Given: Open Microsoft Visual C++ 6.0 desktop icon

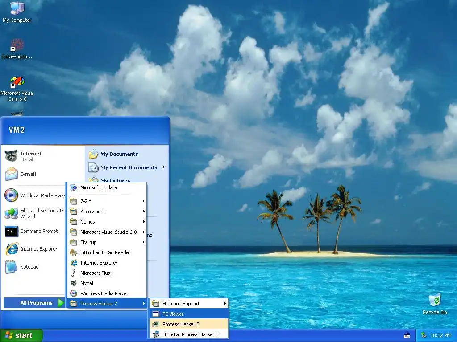Looking at the screenshot, I should click(x=17, y=82).
